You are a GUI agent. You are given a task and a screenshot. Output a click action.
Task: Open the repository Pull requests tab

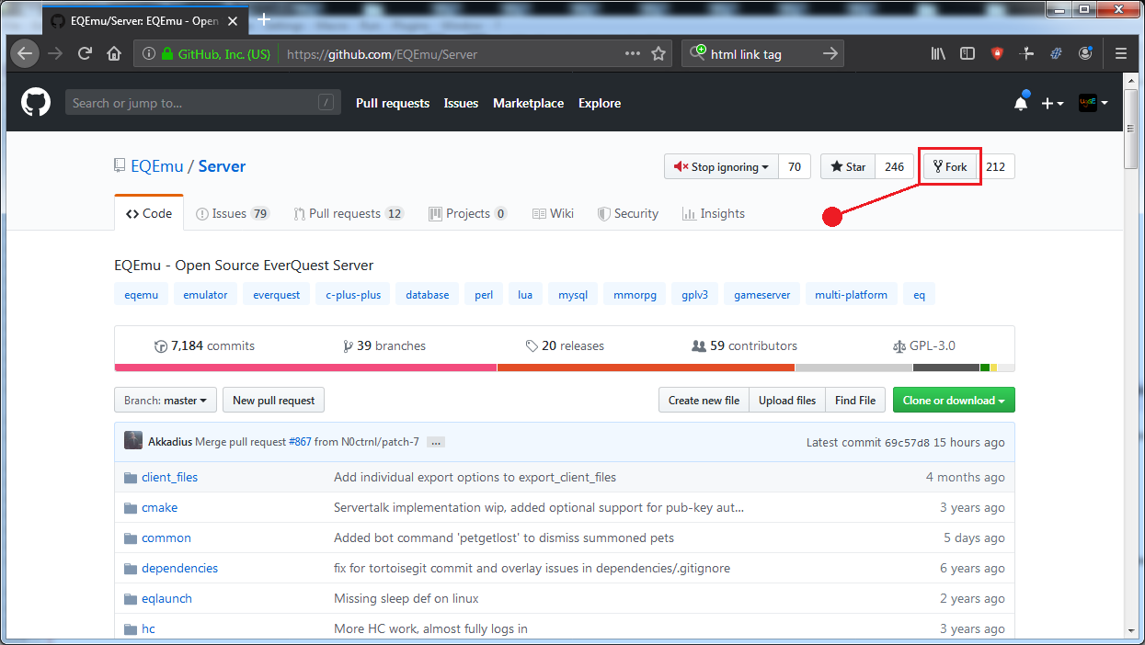click(x=349, y=213)
